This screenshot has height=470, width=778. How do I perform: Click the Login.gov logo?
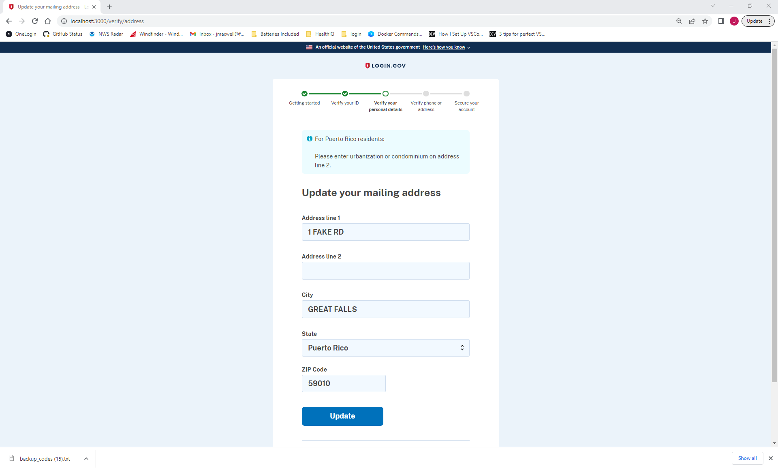point(385,66)
